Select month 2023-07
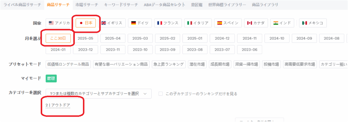Viewport: 348px width, 122px height. [222, 50]
